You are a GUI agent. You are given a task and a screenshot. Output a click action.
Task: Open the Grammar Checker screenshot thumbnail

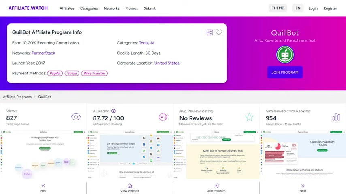pyautogui.click(x=130, y=154)
